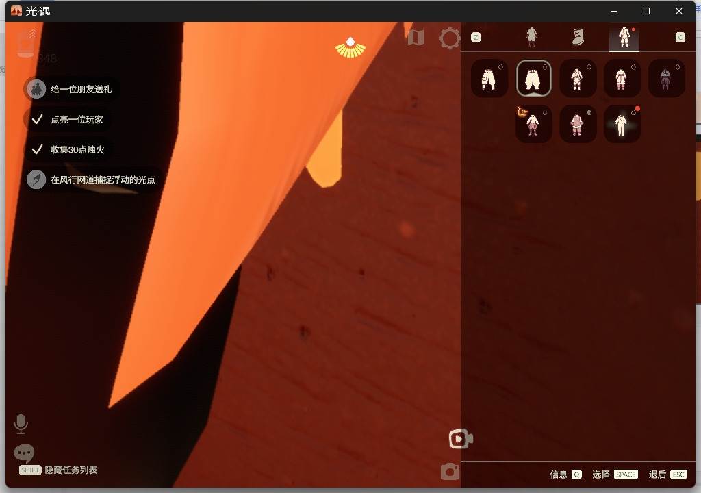Click the 选择 SPACE select button
Screen dimensions: 701x493
pyautogui.click(x=615, y=475)
